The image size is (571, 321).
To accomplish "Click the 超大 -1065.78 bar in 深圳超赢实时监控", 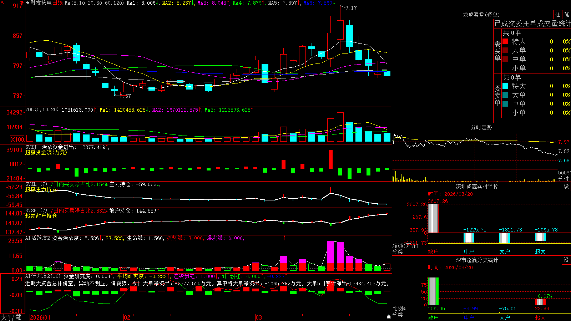I will [540, 237].
